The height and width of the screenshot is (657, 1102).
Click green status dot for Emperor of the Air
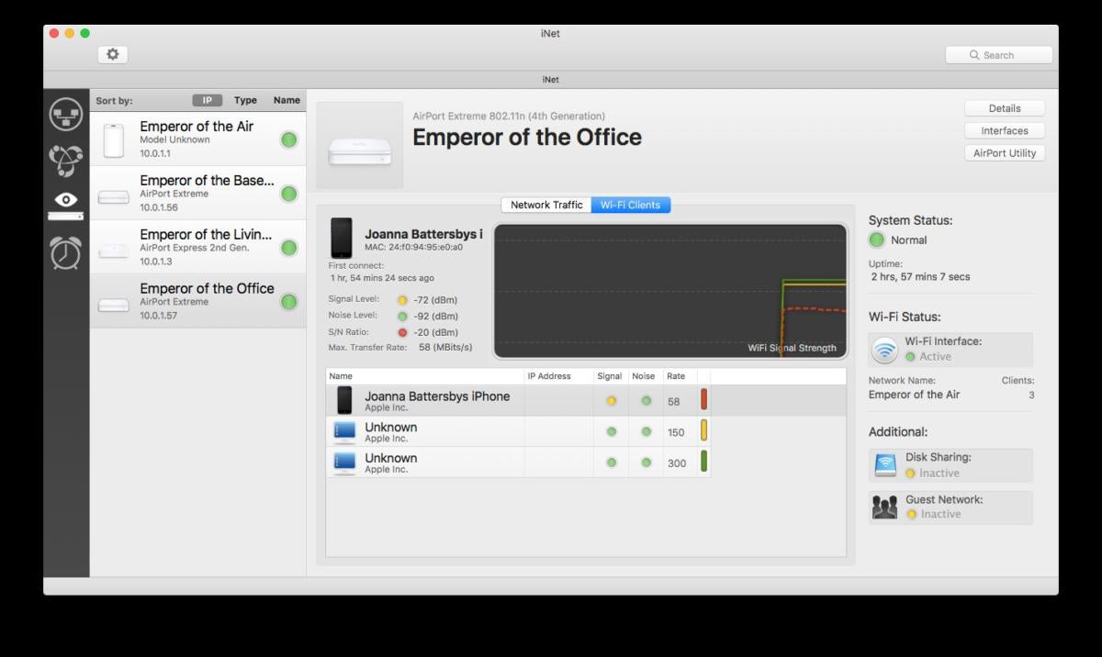[x=289, y=139]
